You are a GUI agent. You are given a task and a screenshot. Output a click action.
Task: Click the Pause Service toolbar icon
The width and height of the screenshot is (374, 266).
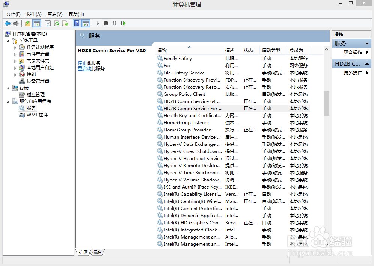[115, 23]
